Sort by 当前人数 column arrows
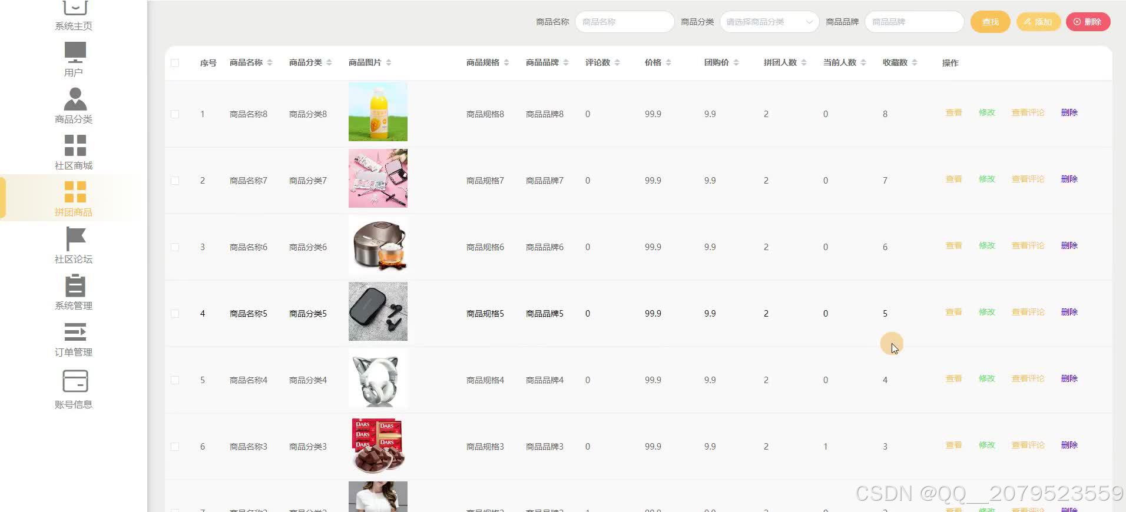The height and width of the screenshot is (512, 1126). [x=863, y=62]
